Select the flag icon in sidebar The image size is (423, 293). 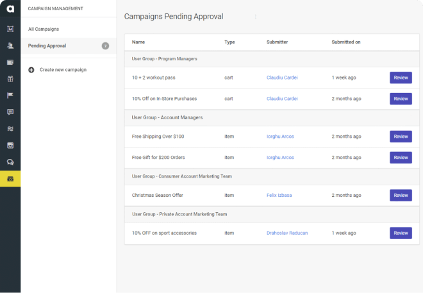pyautogui.click(x=10, y=96)
